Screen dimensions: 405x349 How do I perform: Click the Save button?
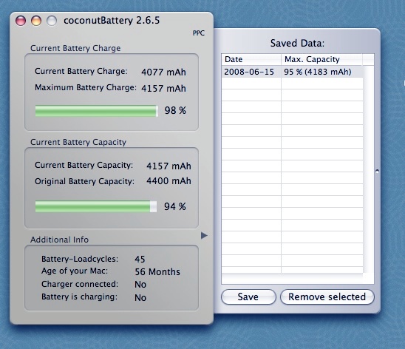tap(248, 297)
